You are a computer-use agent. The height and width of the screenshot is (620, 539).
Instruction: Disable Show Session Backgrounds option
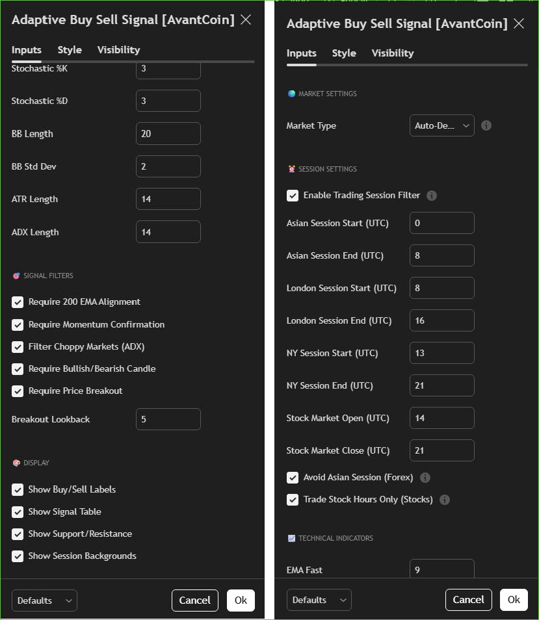coord(18,556)
